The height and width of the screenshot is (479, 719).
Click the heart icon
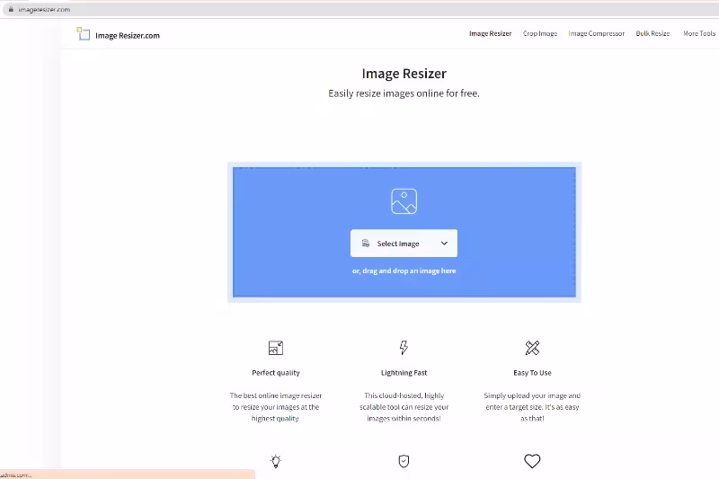tap(532, 461)
